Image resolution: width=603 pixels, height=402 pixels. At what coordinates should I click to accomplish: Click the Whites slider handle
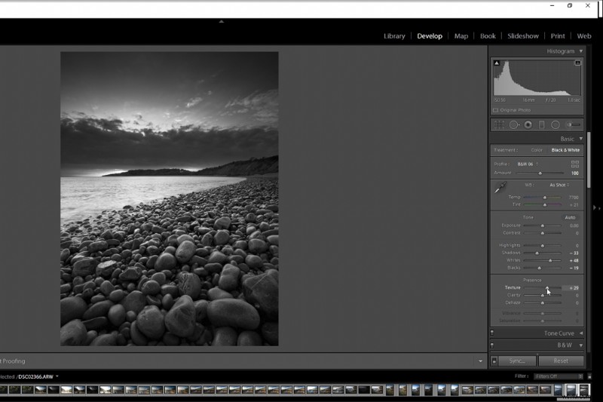point(550,260)
